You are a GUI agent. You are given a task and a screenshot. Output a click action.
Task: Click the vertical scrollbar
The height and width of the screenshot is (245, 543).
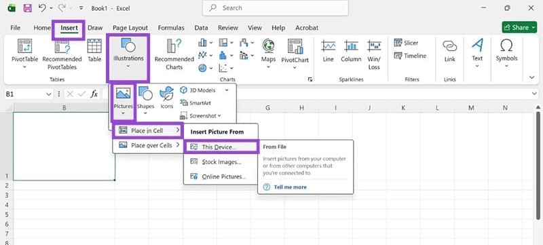[538, 166]
